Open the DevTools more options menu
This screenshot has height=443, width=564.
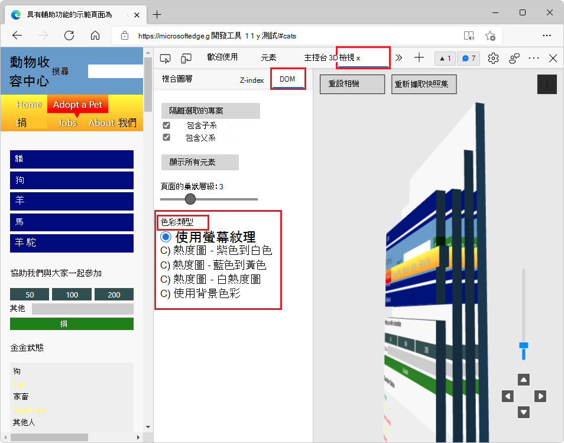[x=533, y=57]
